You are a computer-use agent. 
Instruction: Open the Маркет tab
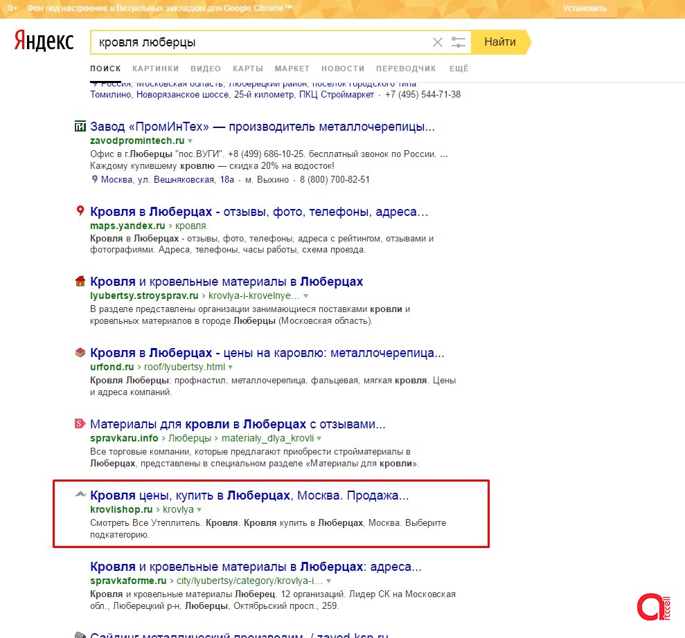pyautogui.click(x=292, y=69)
